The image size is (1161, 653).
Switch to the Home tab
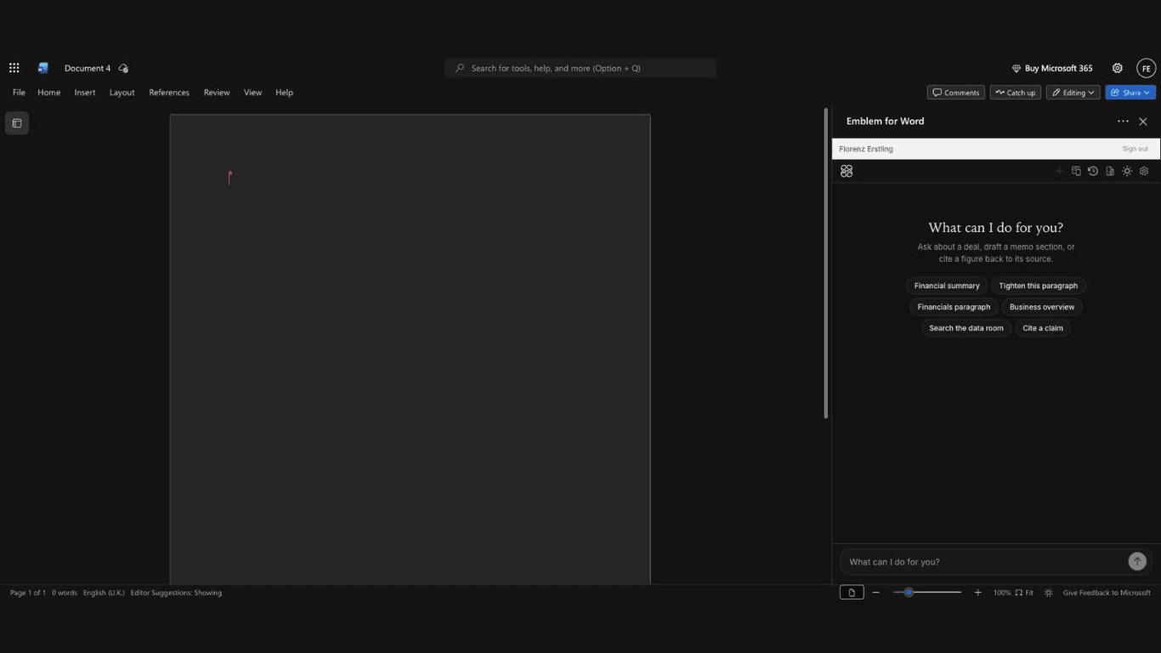[x=49, y=93]
